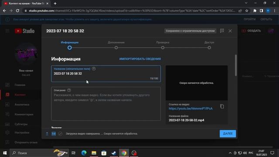Click ИМПОРТИРОВАТЬ СВЕДЕНИЯ link
The width and height of the screenshot is (279, 157).
[140, 59]
